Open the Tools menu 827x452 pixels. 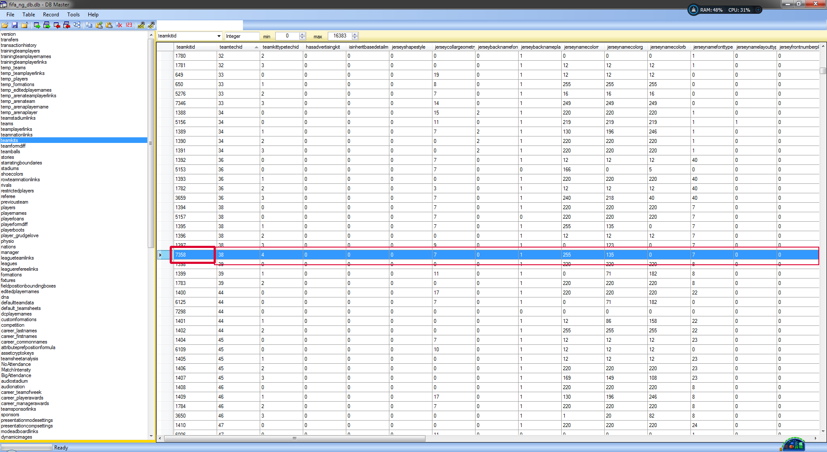[73, 15]
